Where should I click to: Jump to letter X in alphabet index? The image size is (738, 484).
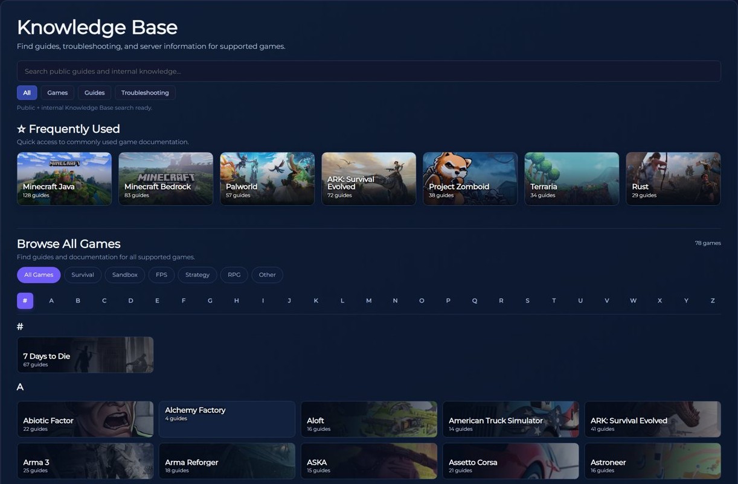click(x=659, y=301)
